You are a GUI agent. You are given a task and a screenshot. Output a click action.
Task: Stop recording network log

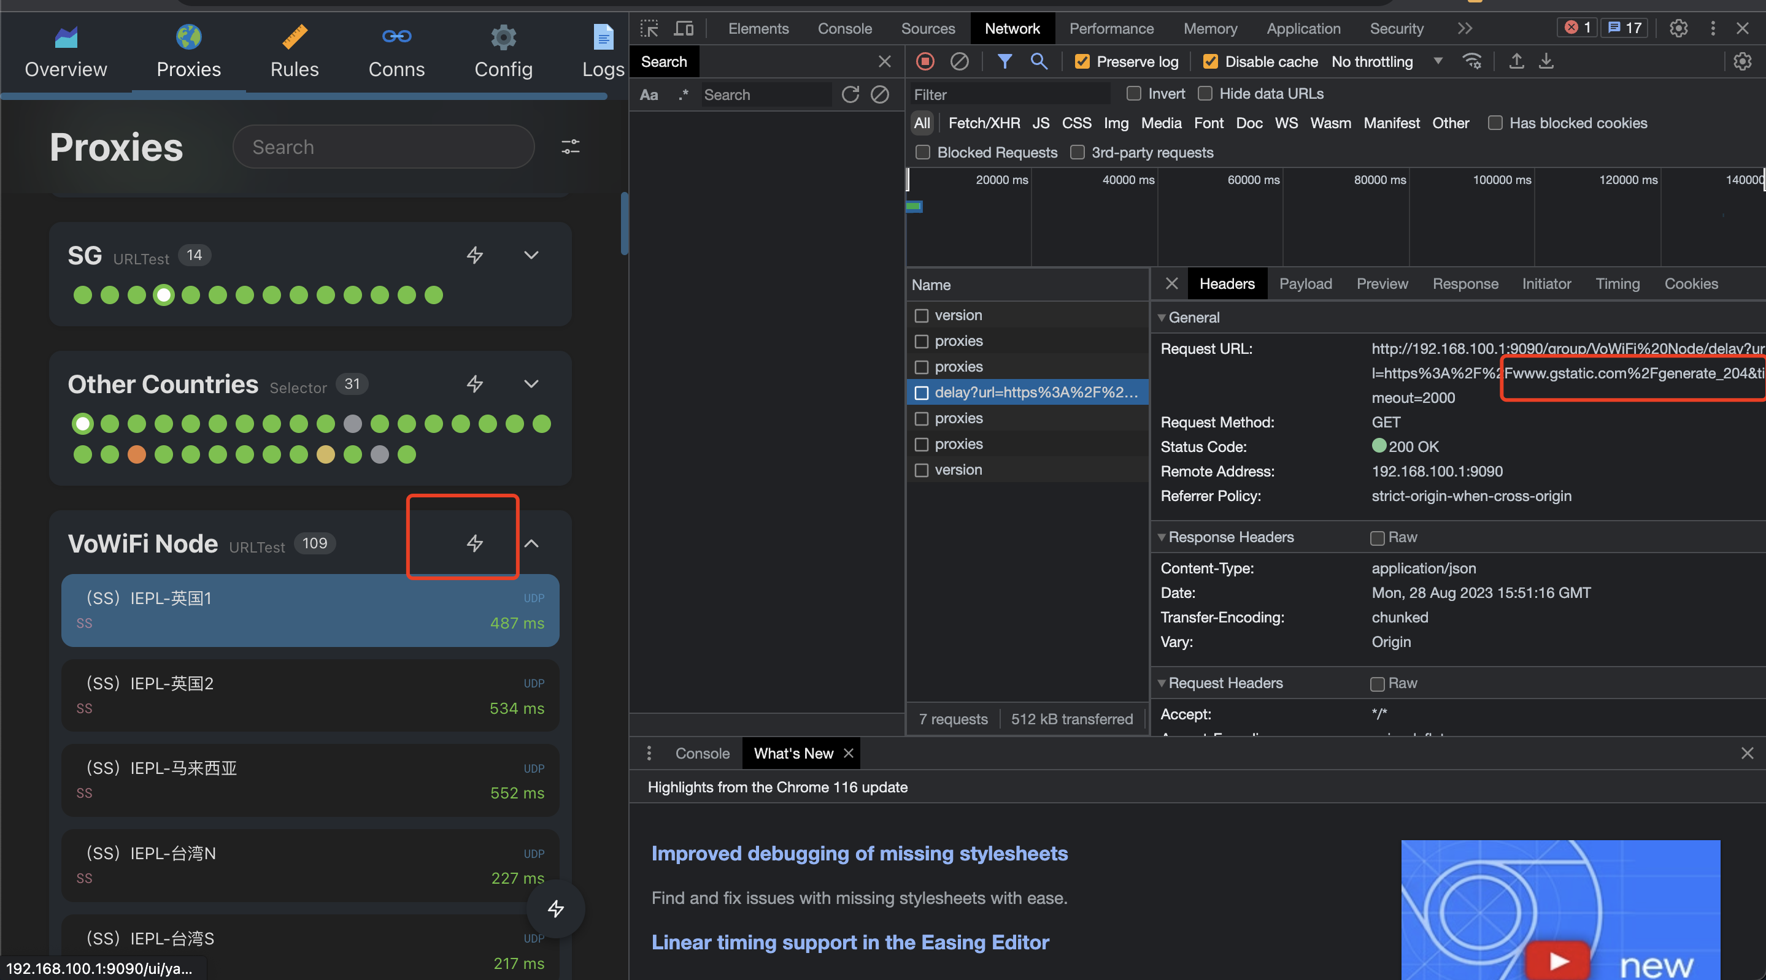pyautogui.click(x=925, y=62)
